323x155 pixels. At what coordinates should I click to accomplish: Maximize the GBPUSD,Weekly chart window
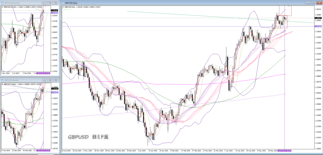point(50,80)
